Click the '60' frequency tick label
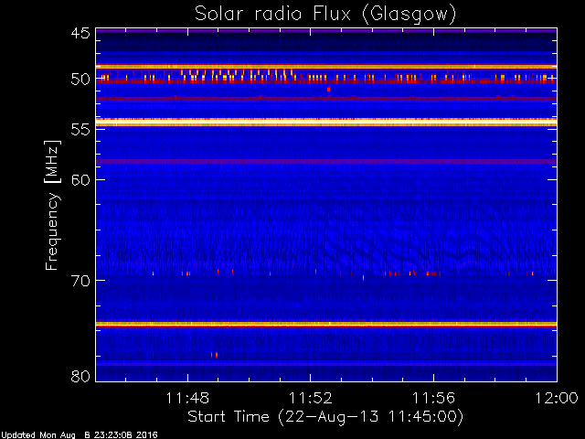 (x=80, y=180)
